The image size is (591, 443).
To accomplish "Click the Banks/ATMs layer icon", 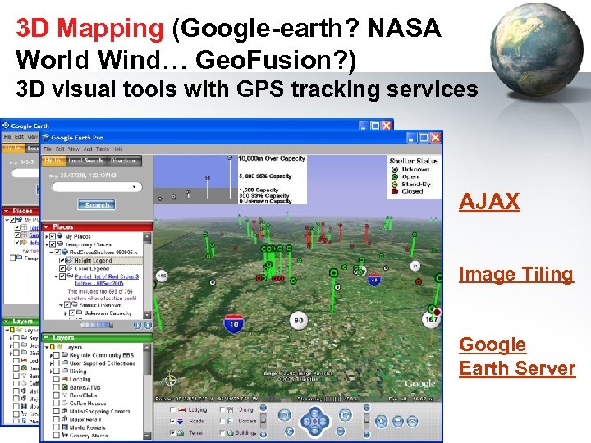I will click(65, 387).
